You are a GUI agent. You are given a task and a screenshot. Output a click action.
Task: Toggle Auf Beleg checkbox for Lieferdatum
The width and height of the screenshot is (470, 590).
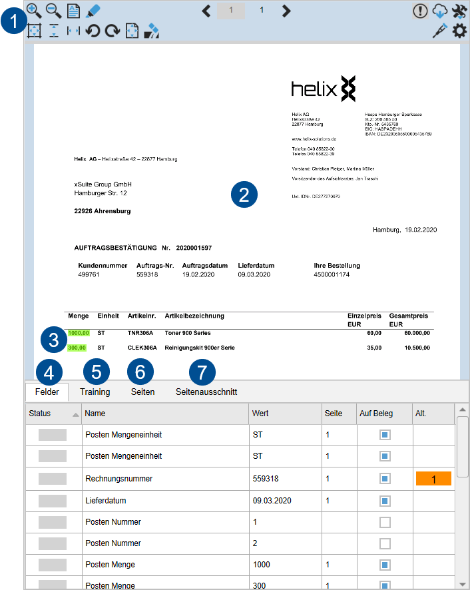pyautogui.click(x=385, y=501)
